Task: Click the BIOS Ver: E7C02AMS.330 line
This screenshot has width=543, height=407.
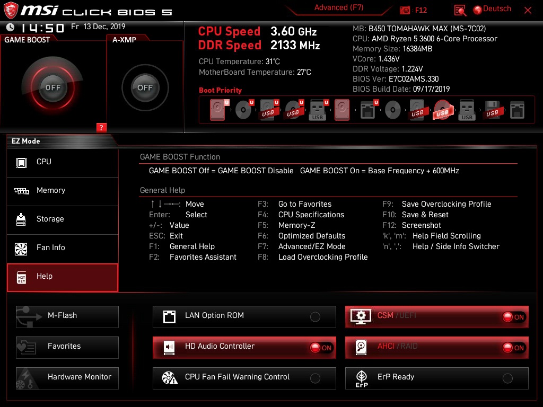Action: tap(396, 79)
